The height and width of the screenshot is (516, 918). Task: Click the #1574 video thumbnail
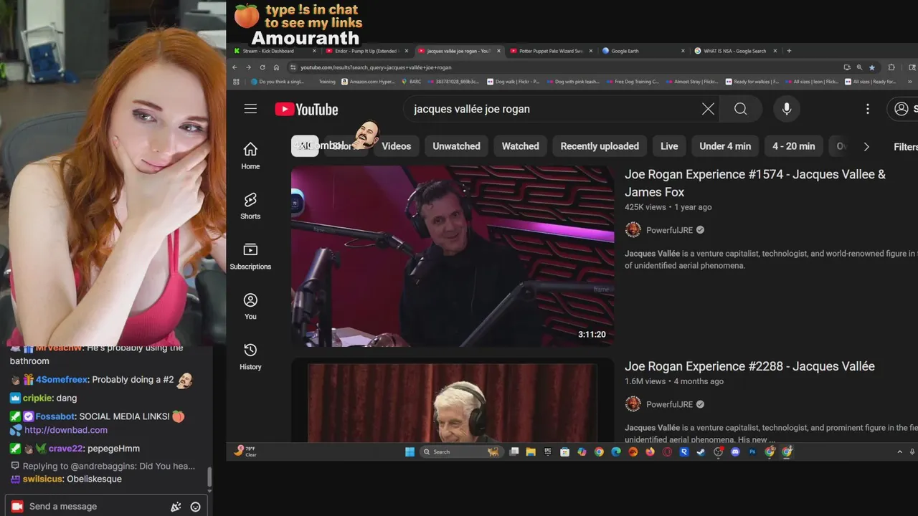click(x=453, y=257)
